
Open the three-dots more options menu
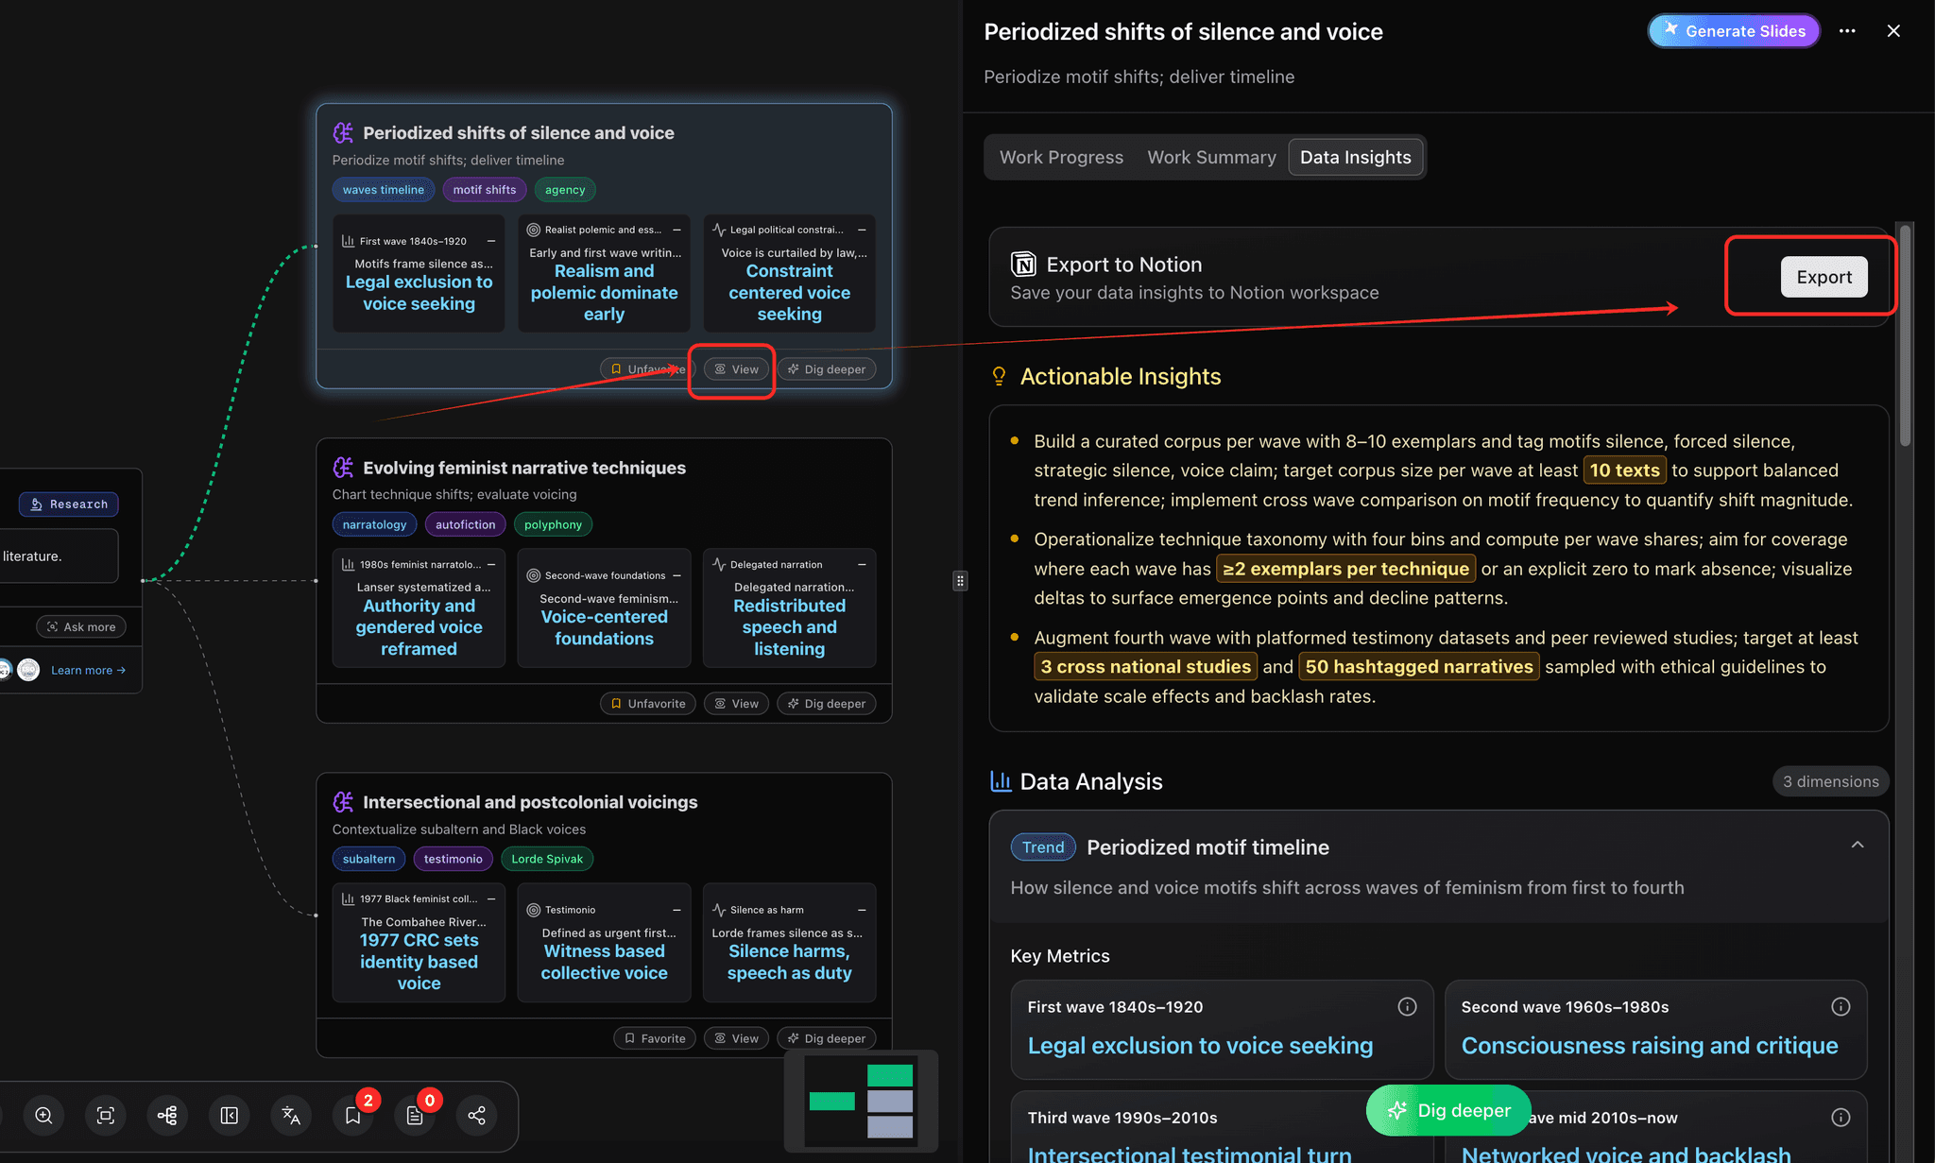click(x=1847, y=31)
